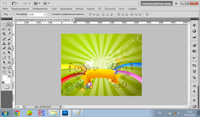Select the Move tool in toolbox
This screenshot has width=200, height=117.
(9, 25)
